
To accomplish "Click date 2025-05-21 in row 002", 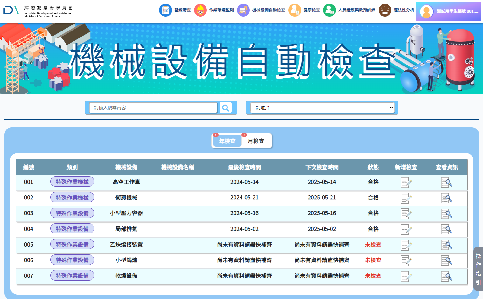I will [x=322, y=198].
